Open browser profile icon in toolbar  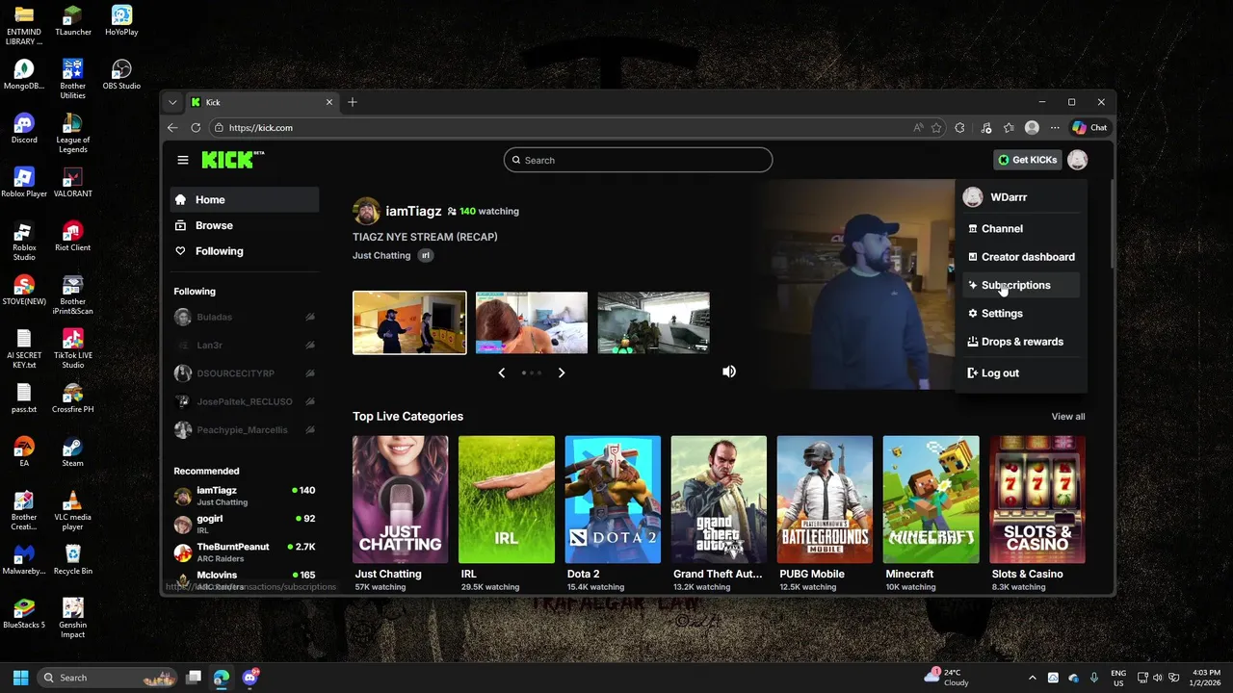[x=1032, y=127]
